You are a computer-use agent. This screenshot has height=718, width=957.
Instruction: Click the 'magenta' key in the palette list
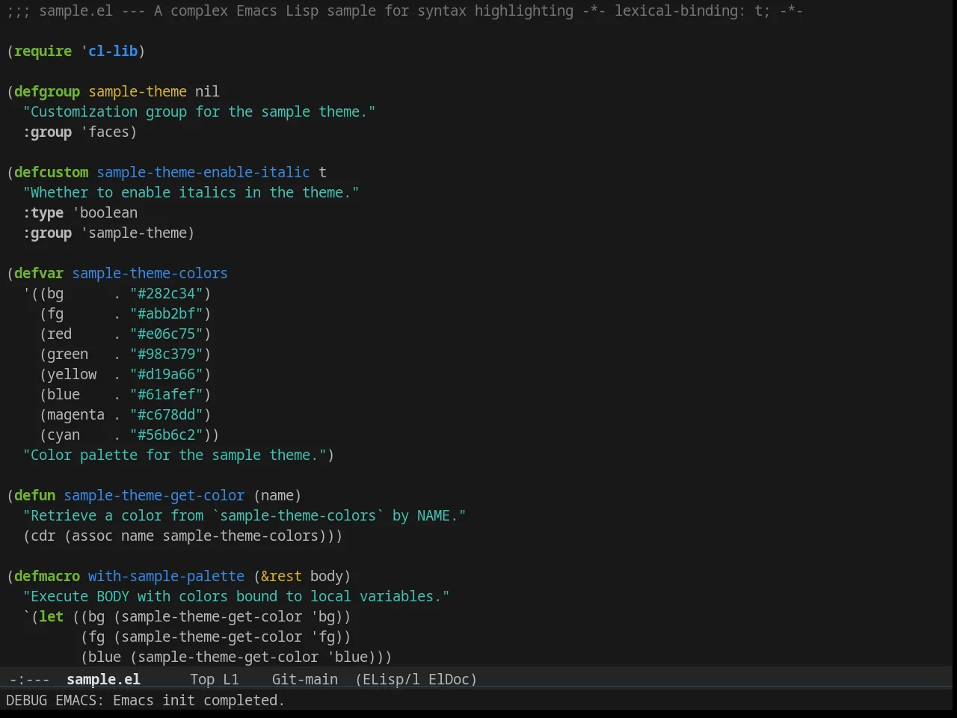pos(76,414)
